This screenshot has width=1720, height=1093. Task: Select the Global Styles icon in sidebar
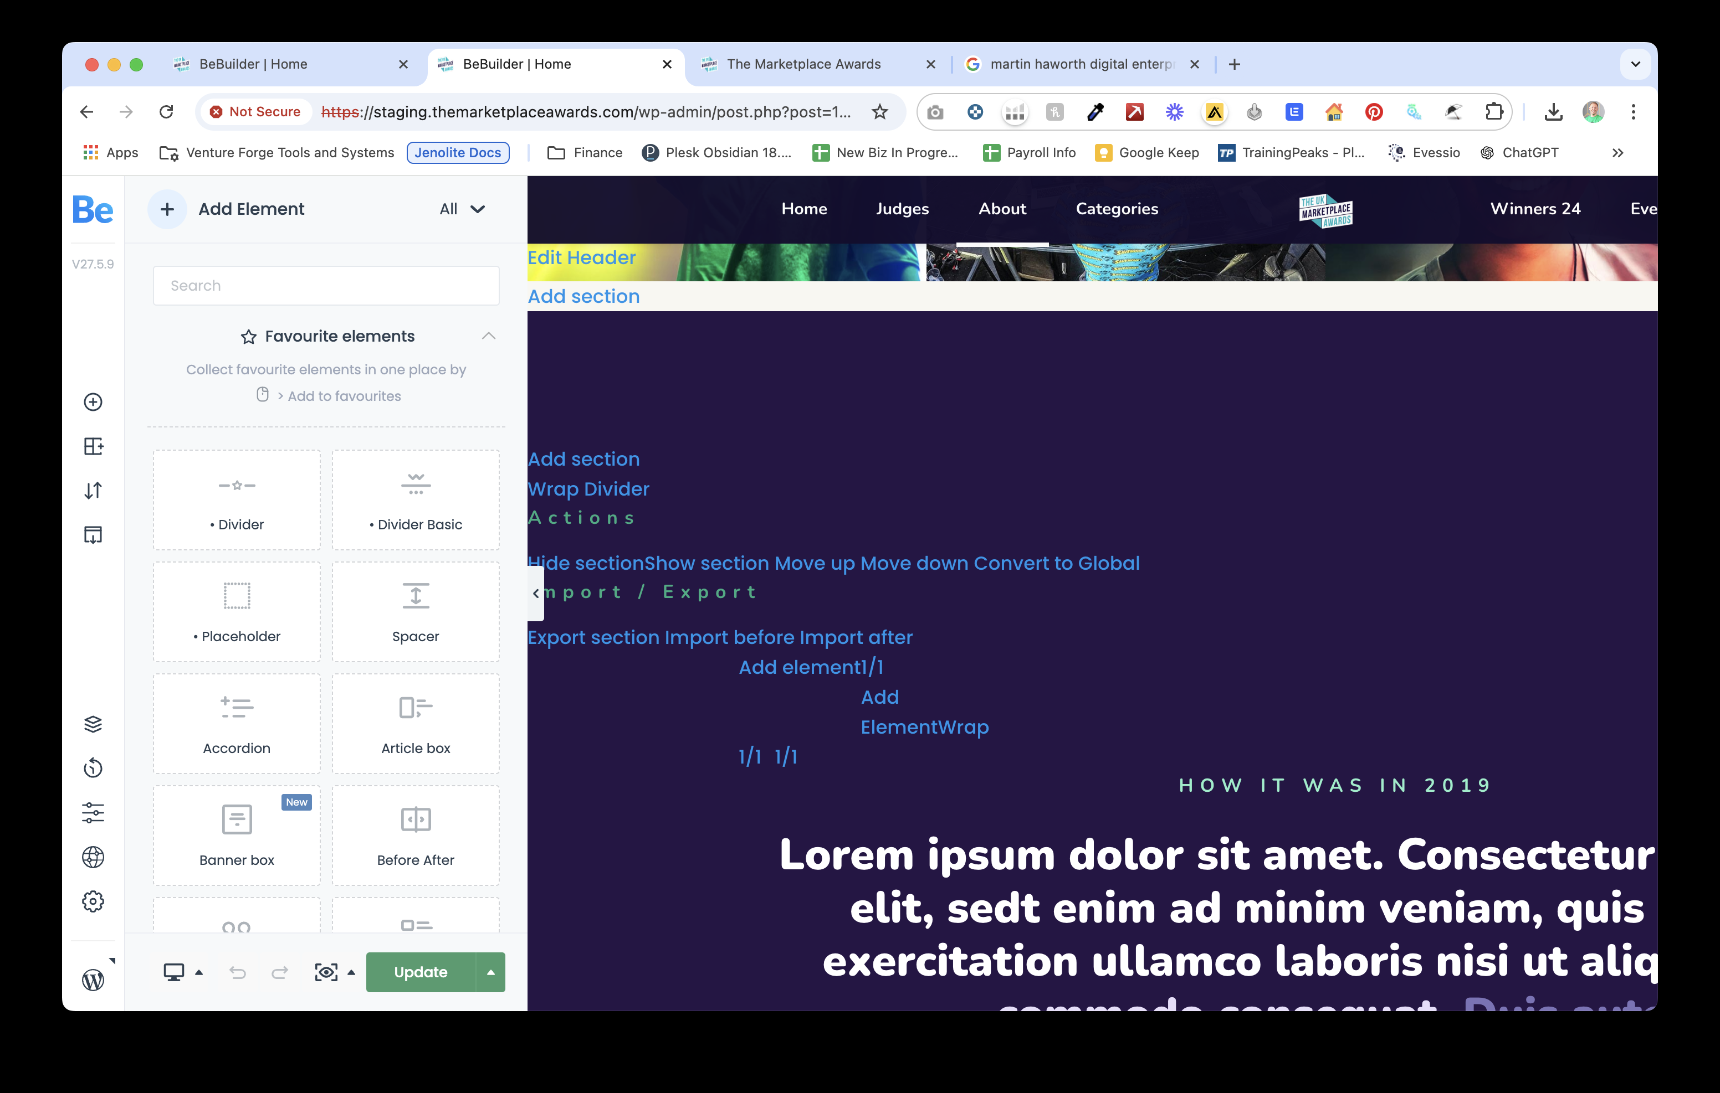(94, 857)
